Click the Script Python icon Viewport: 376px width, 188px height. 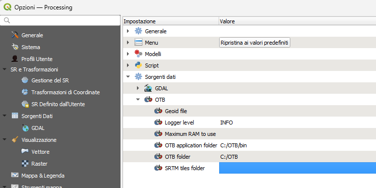[138, 65]
